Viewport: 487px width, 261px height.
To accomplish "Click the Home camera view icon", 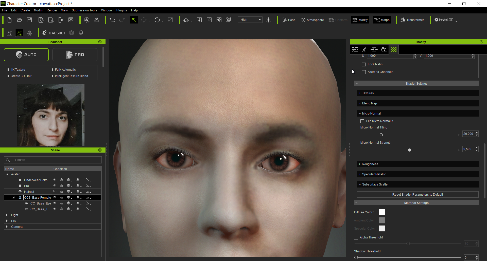I will click(186, 20).
